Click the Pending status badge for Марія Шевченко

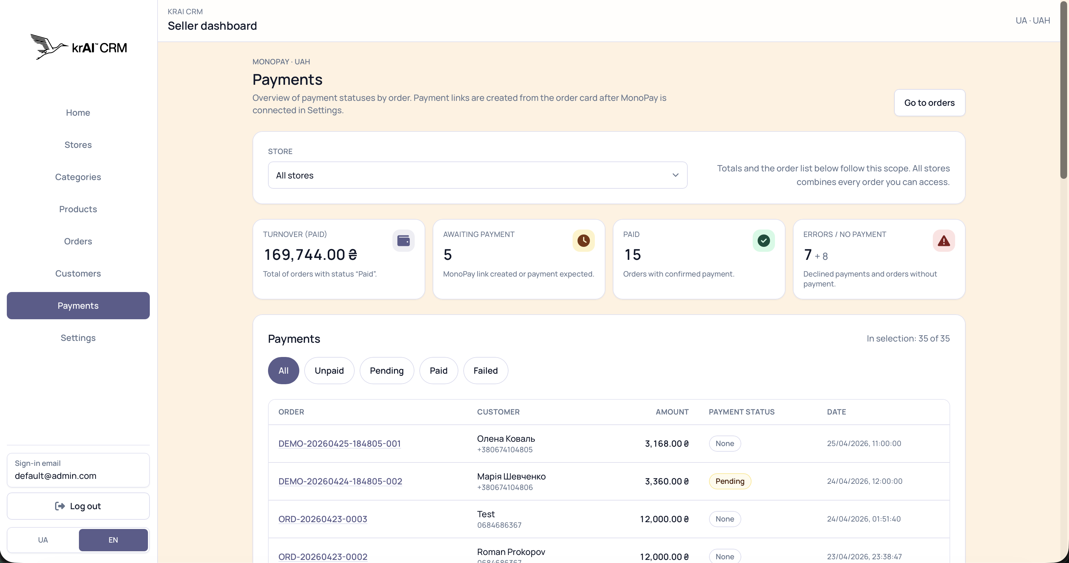730,481
